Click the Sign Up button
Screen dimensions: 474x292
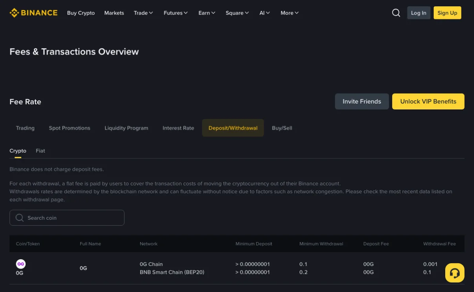point(447,13)
